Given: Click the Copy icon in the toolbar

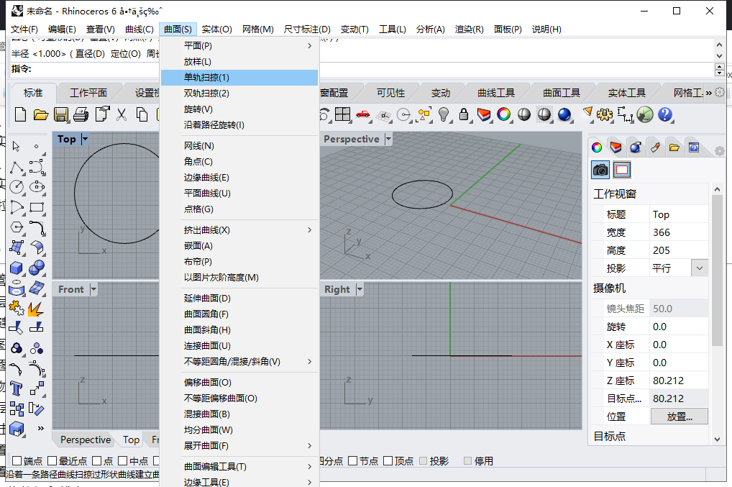Looking at the screenshot, I should coord(142,114).
